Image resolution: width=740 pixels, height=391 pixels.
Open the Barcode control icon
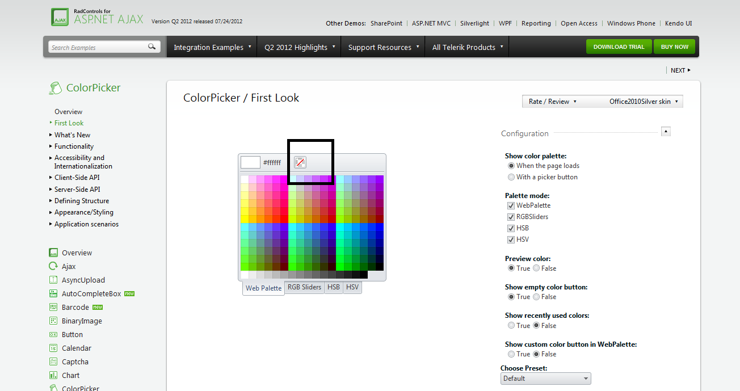click(53, 307)
